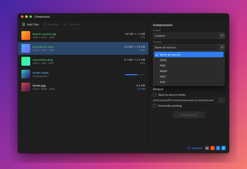Click the Compress All button
This screenshot has height=169, width=247.
[189, 115]
